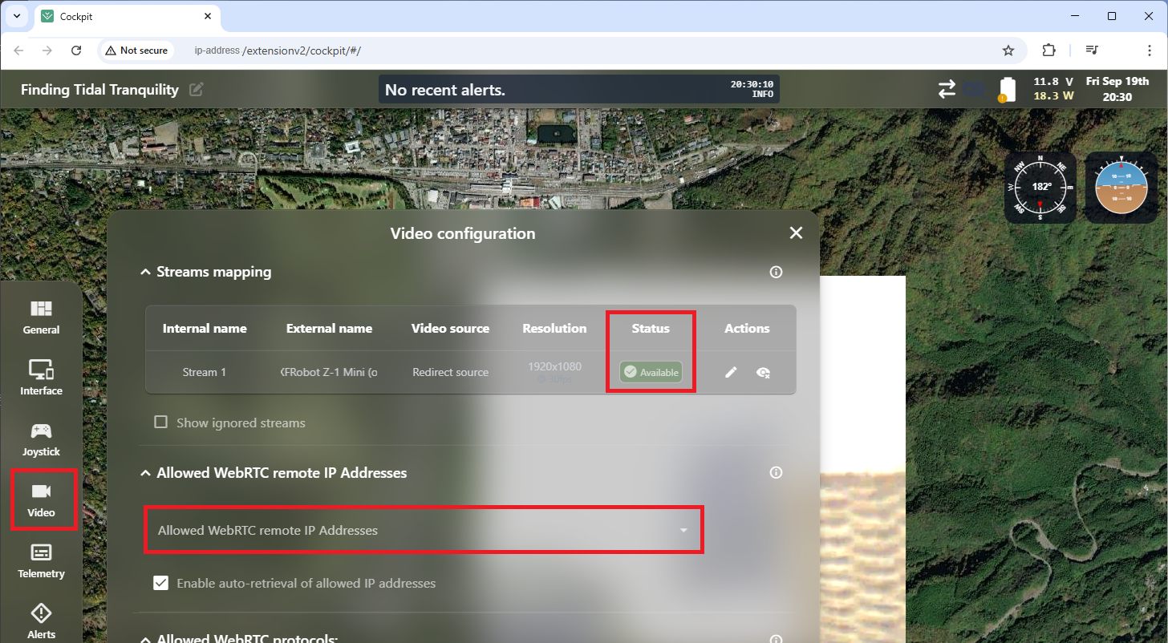Image resolution: width=1168 pixels, height=643 pixels.
Task: Toggle Show ignored streams checkbox
Action: coord(161,423)
